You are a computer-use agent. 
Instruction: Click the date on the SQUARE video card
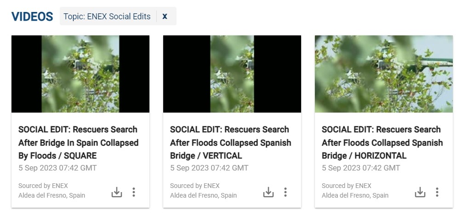[57, 168]
